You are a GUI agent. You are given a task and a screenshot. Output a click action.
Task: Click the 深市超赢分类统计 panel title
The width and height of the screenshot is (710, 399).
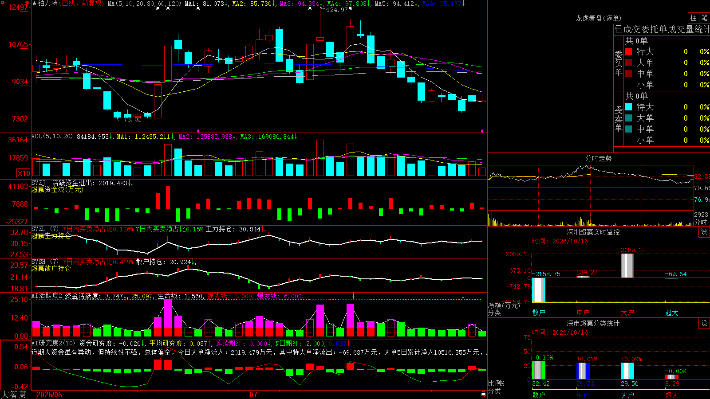593,323
